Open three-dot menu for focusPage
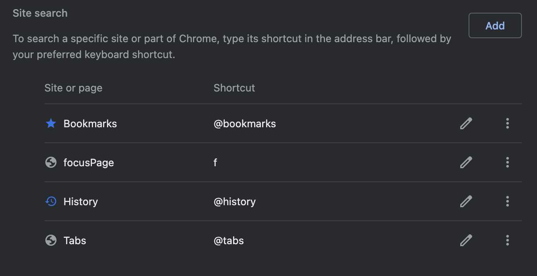The image size is (537, 276). point(507,163)
